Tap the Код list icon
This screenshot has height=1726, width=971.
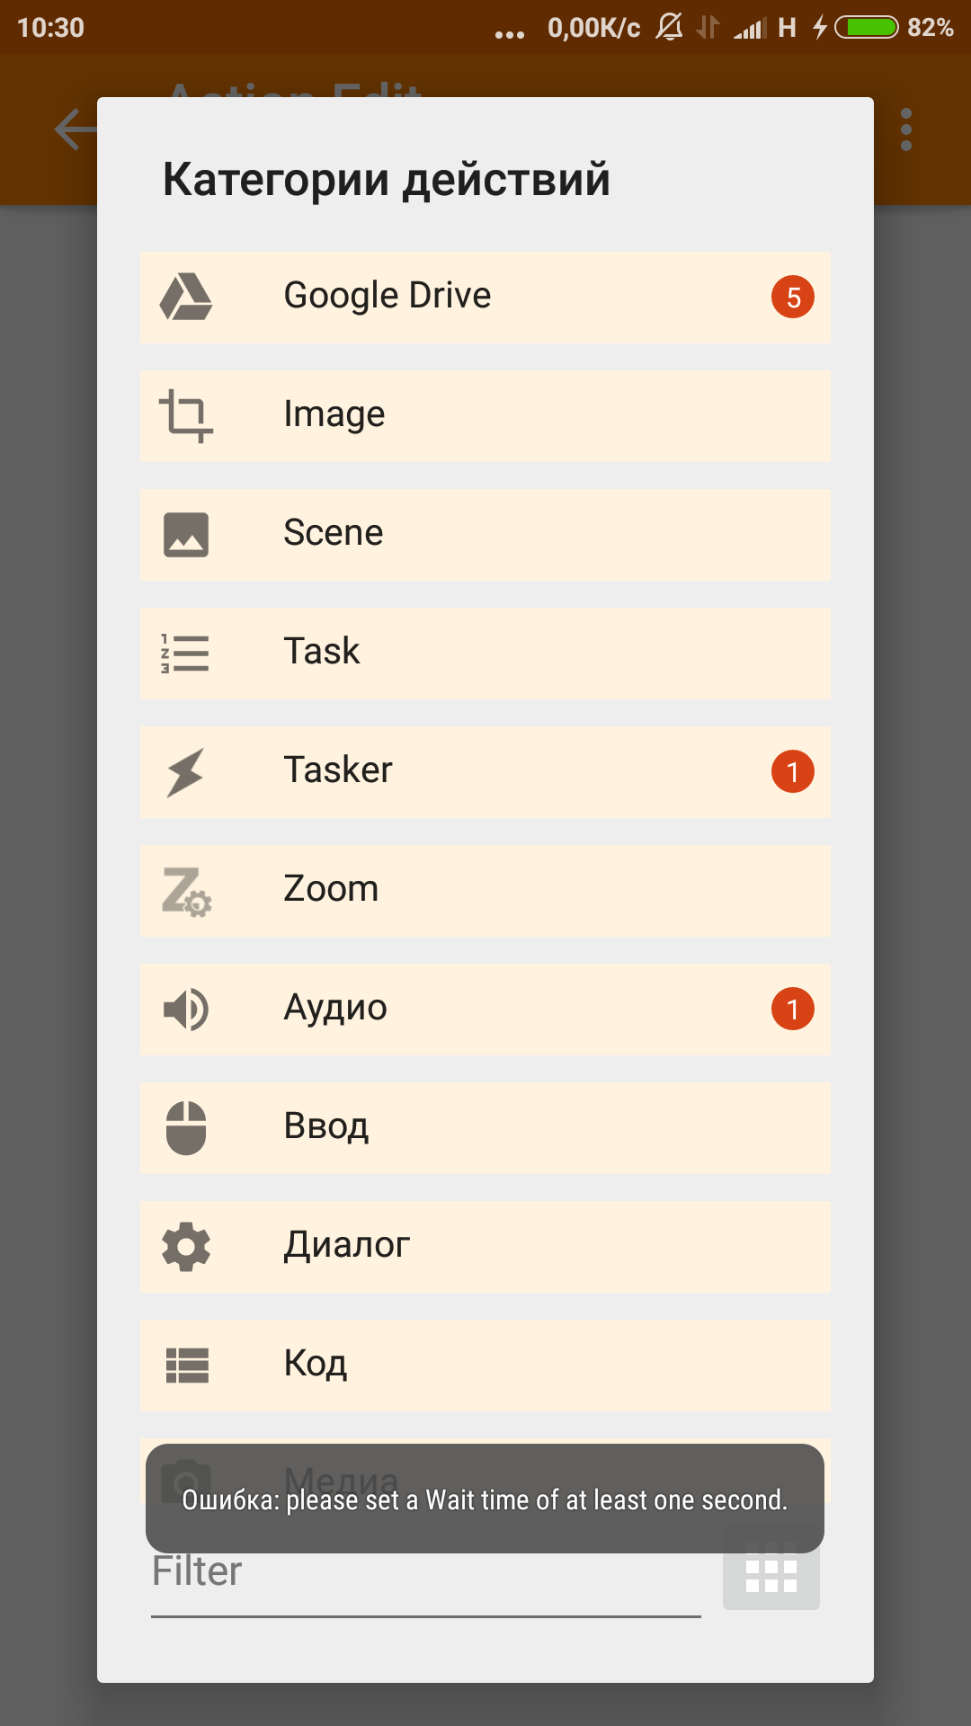pos(187,1365)
